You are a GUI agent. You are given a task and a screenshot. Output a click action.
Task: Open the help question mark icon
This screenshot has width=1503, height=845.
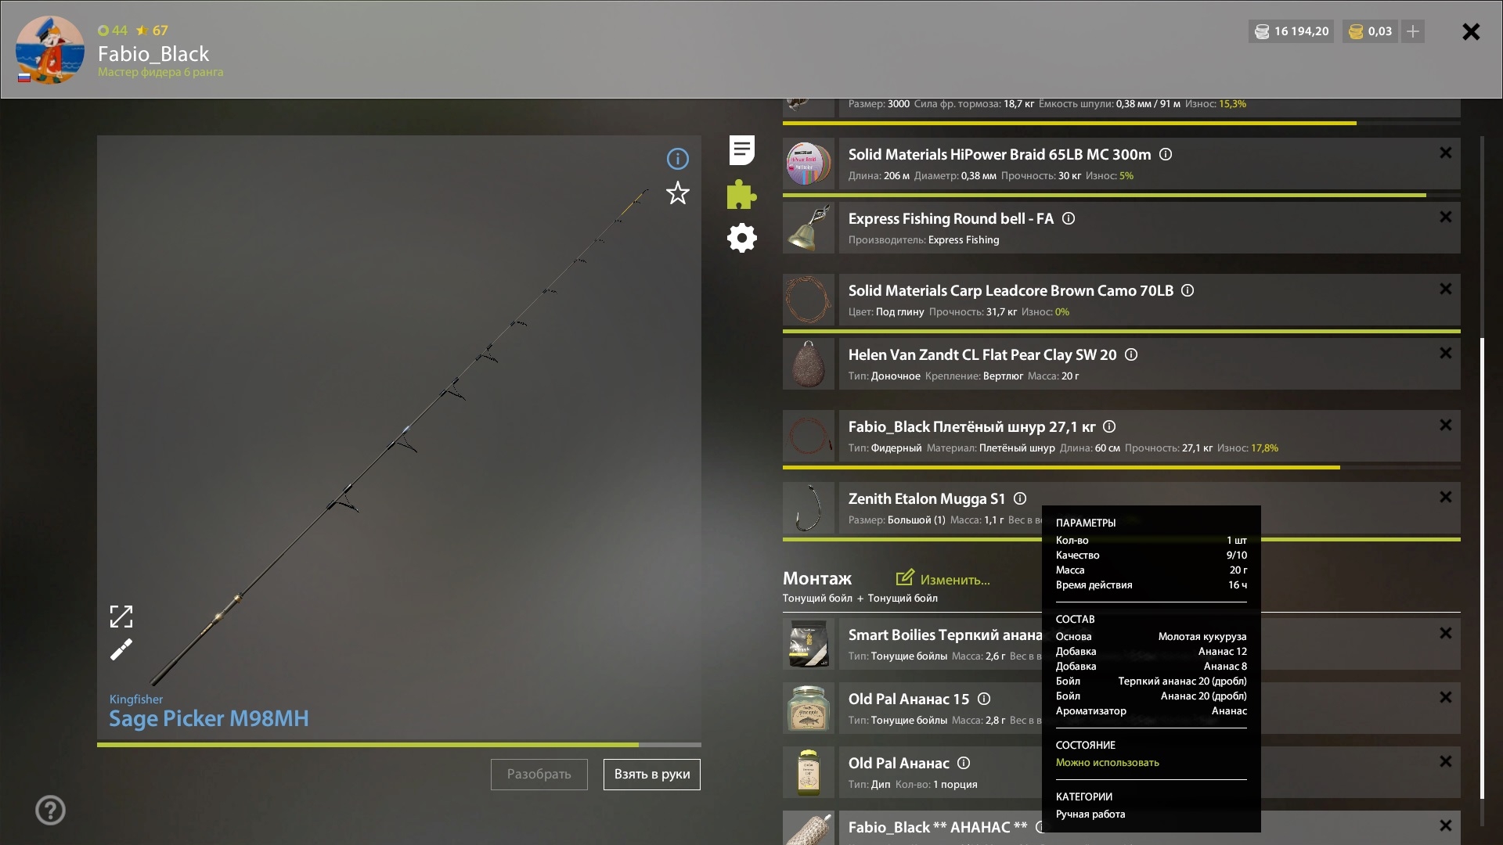[x=50, y=810]
